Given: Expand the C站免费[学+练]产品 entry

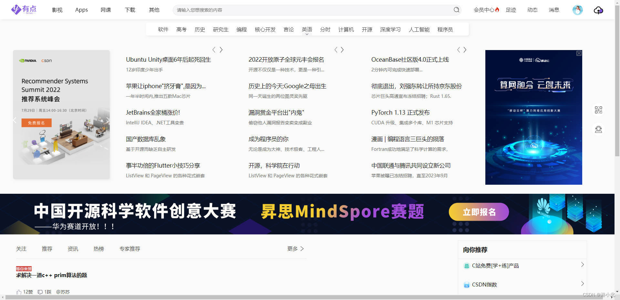Looking at the screenshot, I should point(583,265).
